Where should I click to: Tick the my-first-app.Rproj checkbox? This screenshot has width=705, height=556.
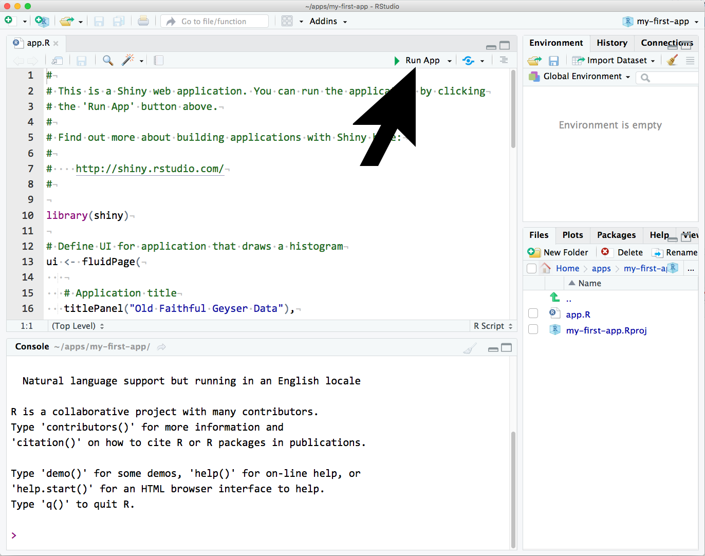pos(533,329)
